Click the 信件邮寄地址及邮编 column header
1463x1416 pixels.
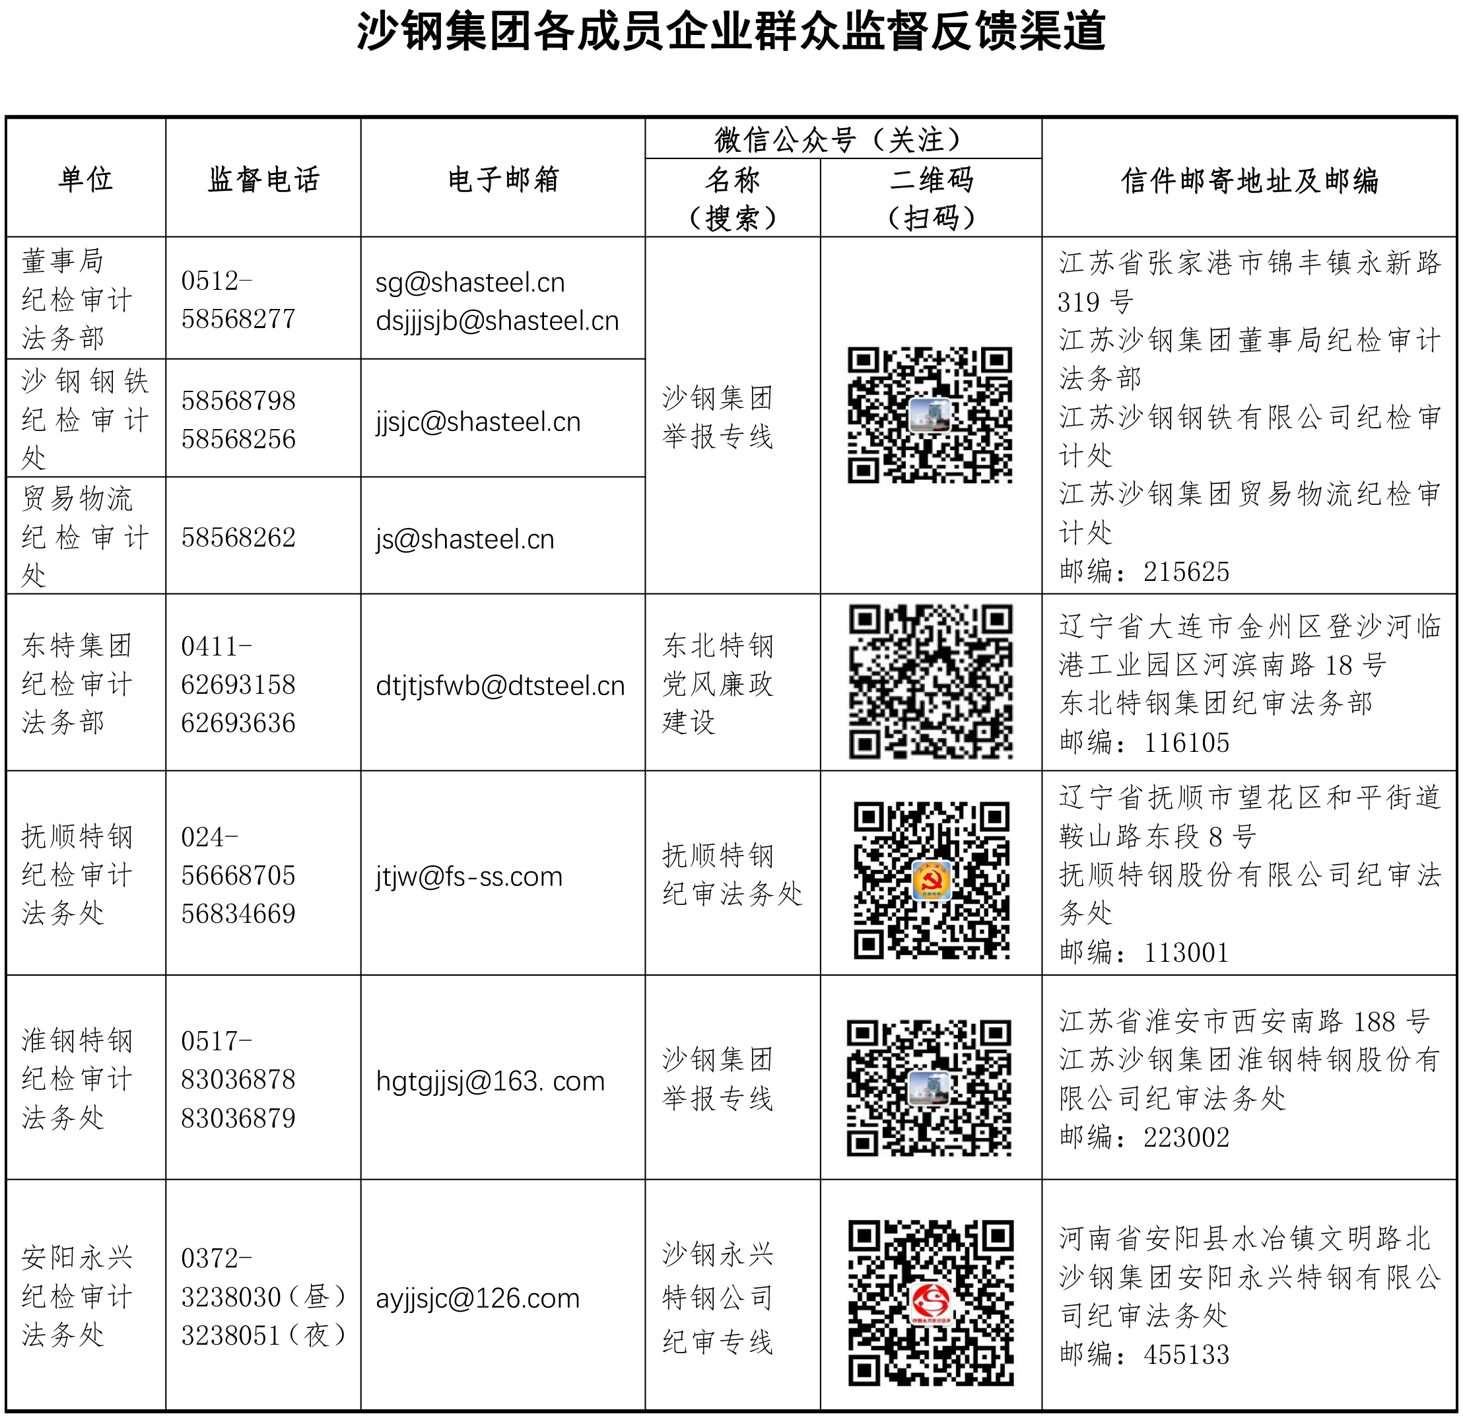click(1249, 180)
